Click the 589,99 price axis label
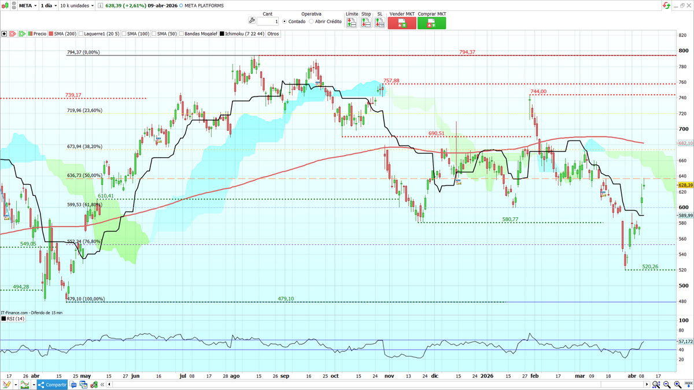 tap(685, 216)
